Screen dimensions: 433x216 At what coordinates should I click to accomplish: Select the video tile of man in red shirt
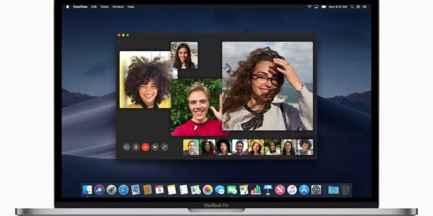[x=196, y=108]
